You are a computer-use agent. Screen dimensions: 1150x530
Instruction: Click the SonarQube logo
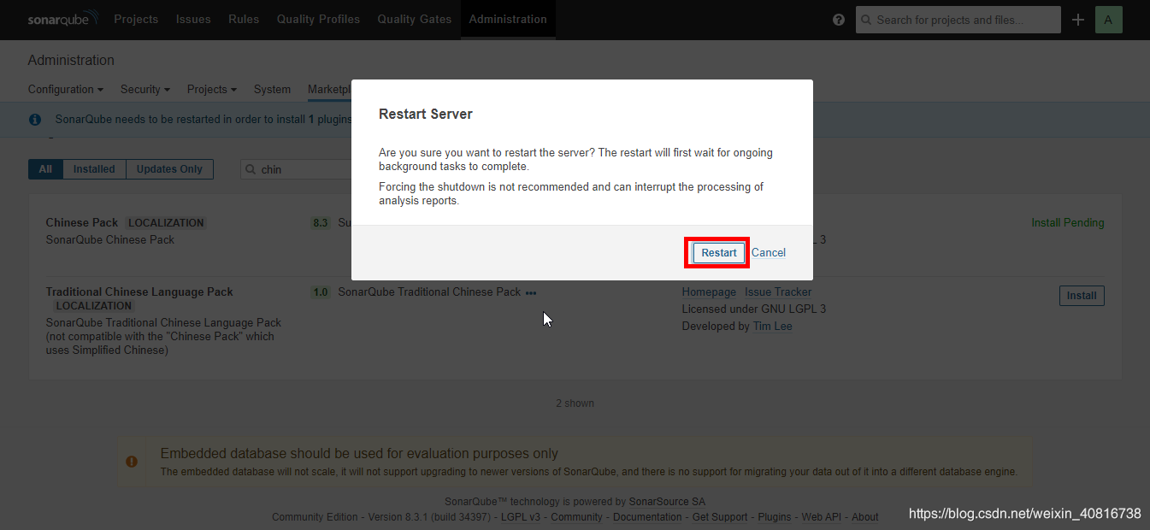63,19
